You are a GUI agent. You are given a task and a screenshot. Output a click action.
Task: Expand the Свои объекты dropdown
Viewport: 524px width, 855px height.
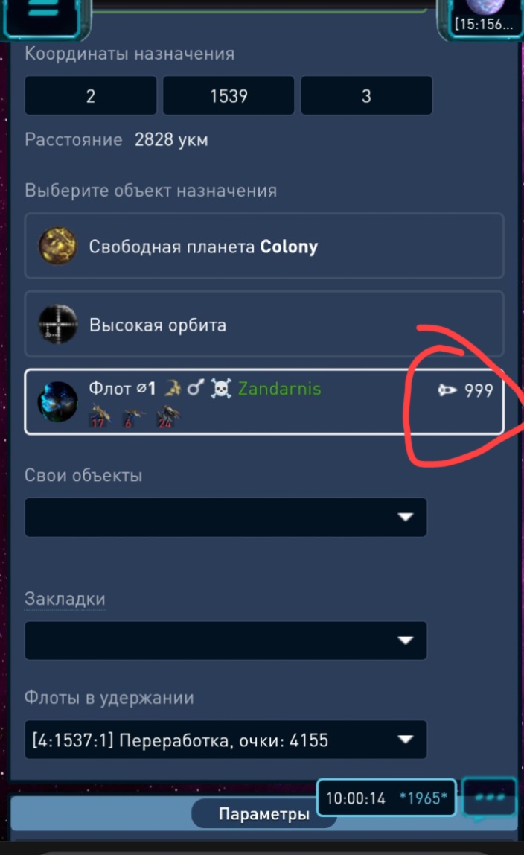(x=226, y=517)
